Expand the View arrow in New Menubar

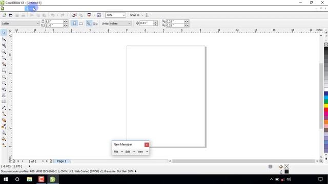pos(147,152)
